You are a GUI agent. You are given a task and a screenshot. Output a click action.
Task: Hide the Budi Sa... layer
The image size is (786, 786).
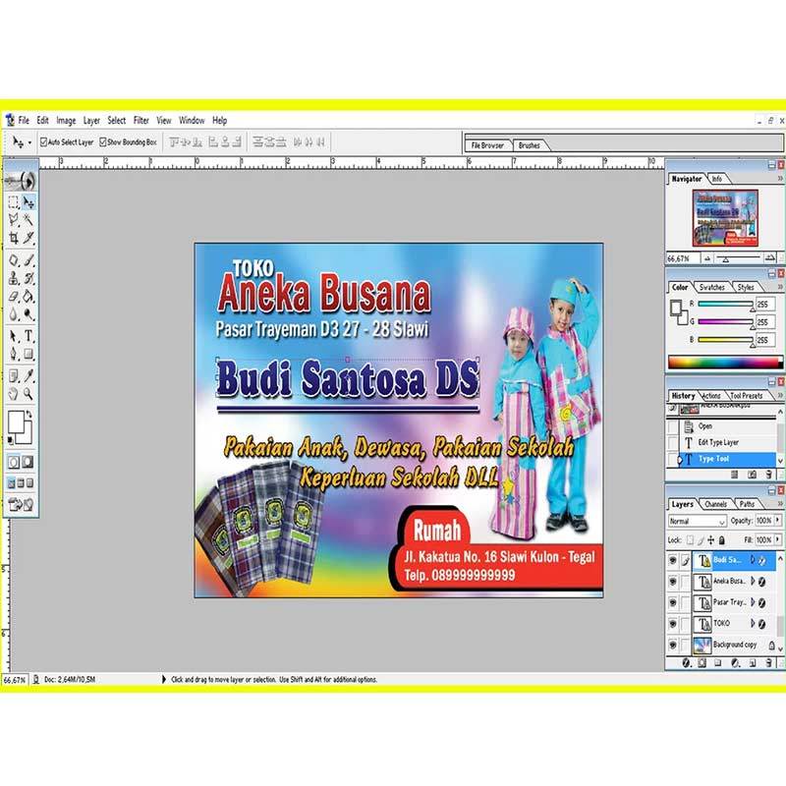(673, 560)
